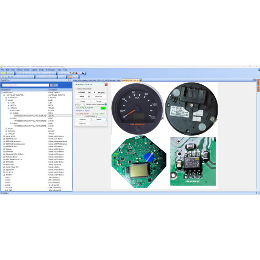The width and height of the screenshot is (260, 260).
Task: Click the green OK indicator
Action: coord(103,108)
